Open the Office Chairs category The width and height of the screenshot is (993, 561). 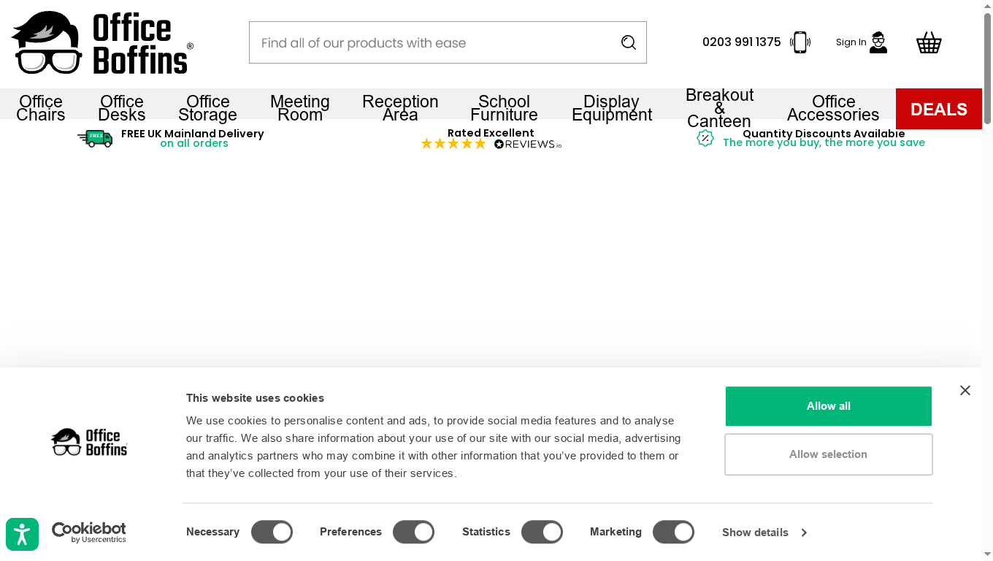[x=40, y=108]
